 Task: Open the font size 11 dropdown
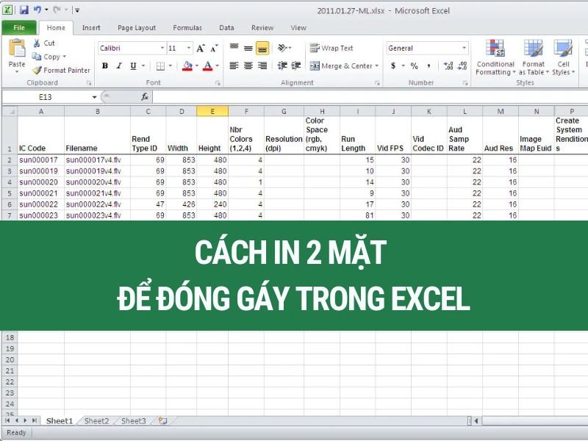coord(189,48)
